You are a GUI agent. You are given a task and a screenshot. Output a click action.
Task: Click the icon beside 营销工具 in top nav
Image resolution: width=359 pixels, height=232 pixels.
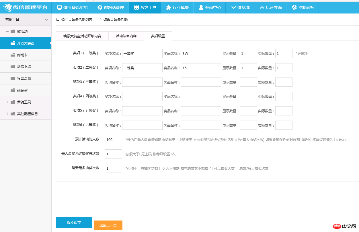click(x=136, y=7)
